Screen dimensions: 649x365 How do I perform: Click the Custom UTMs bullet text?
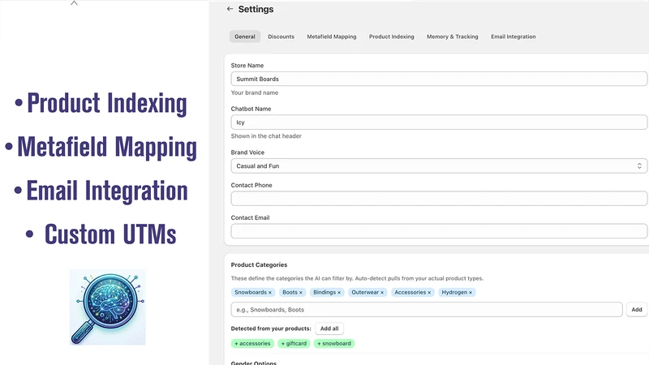click(x=110, y=234)
